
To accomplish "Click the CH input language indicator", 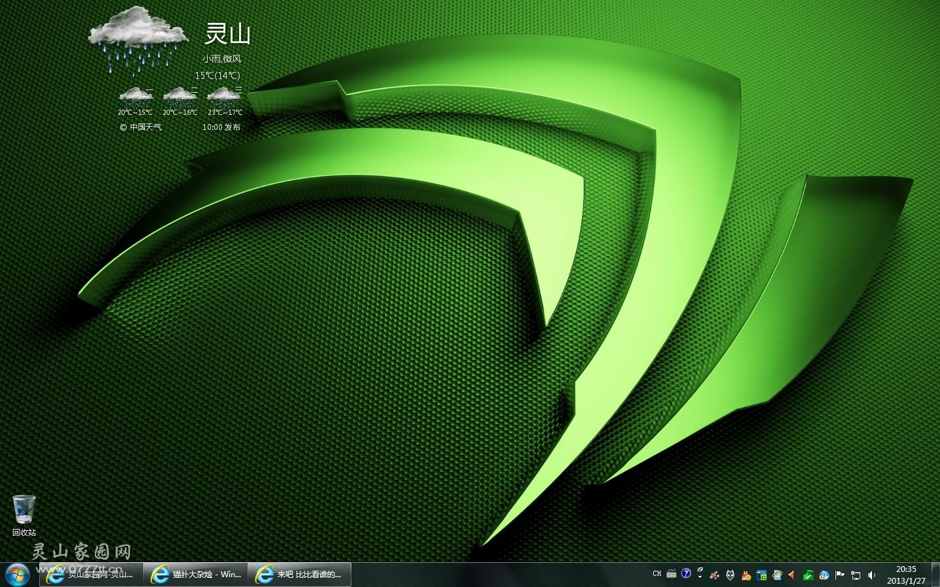I will point(657,574).
